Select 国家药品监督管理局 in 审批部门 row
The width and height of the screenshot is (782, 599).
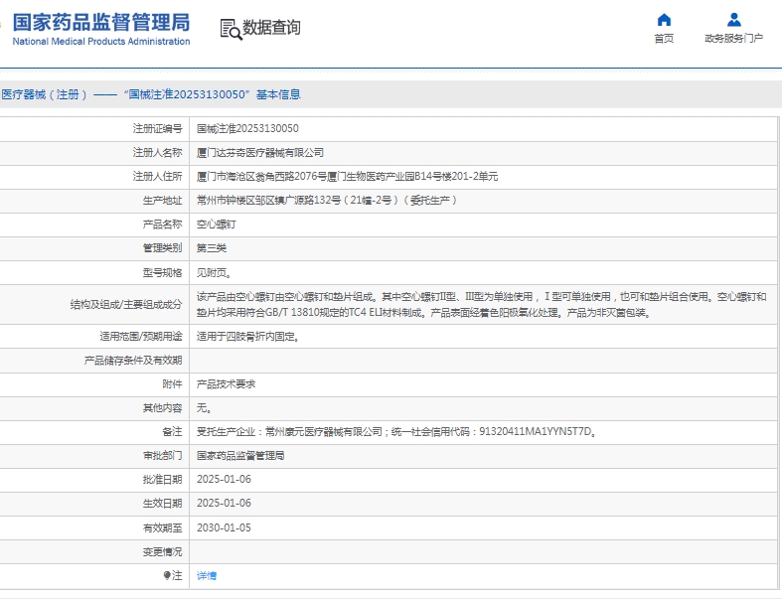point(240,455)
